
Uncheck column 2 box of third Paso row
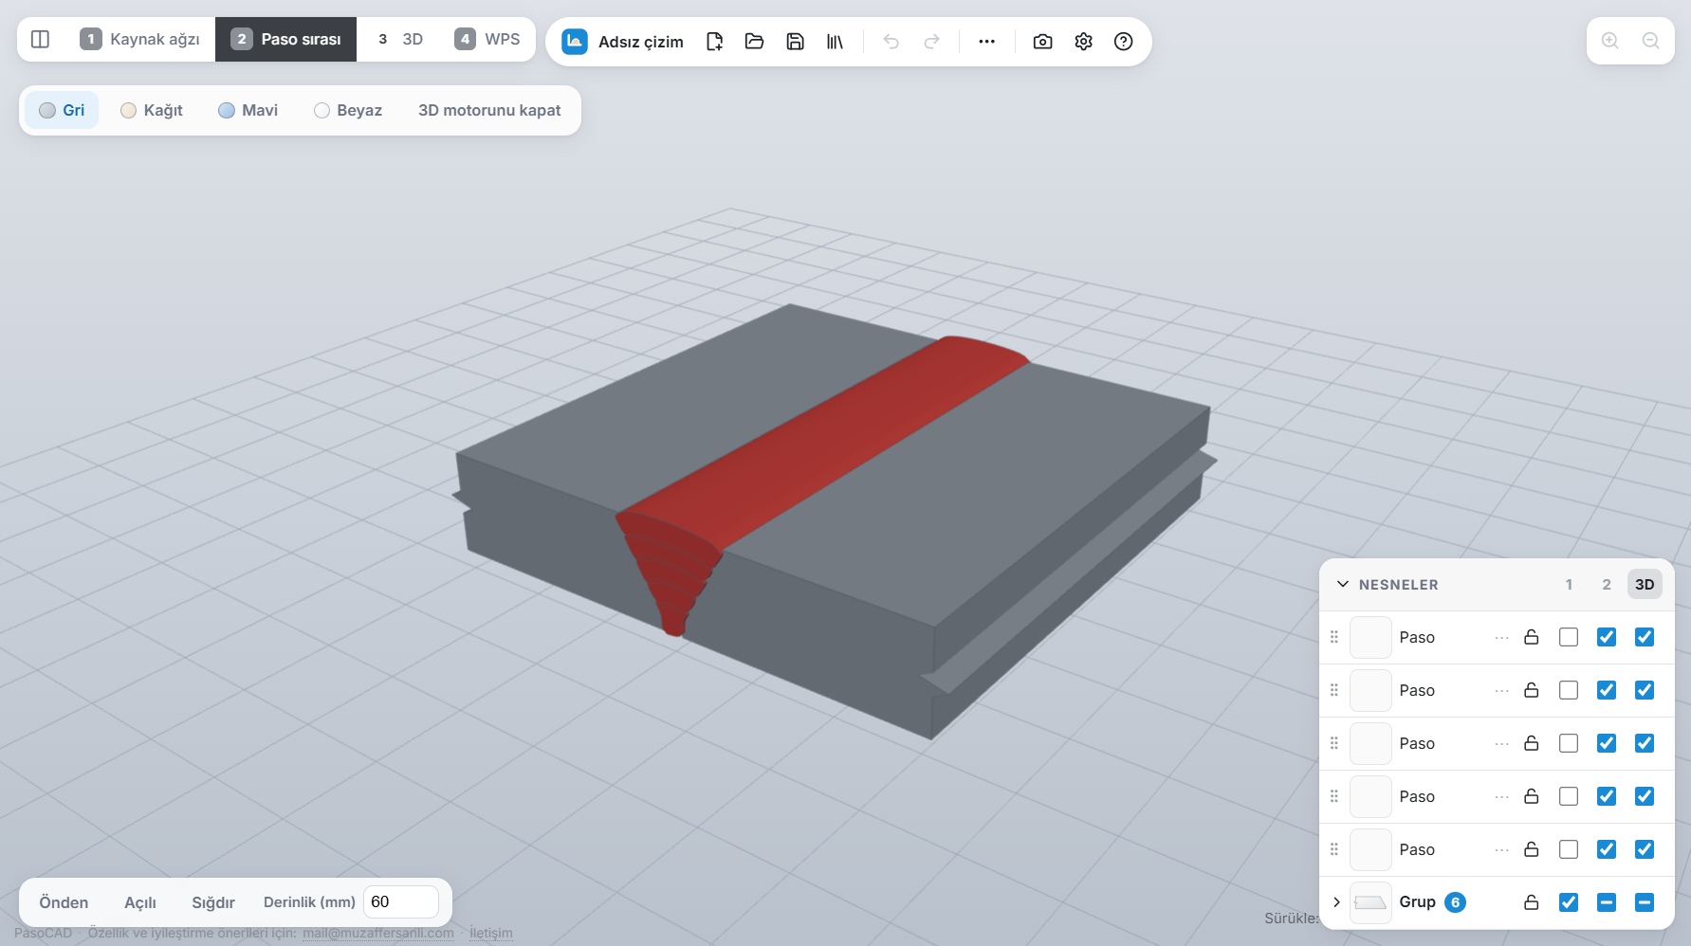(1607, 743)
